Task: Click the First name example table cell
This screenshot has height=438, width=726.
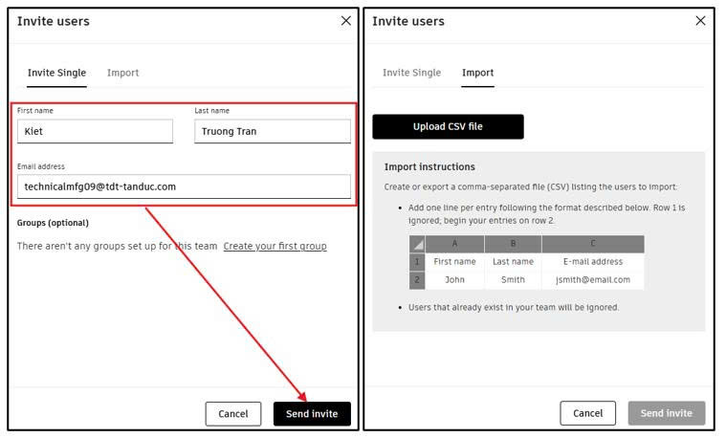Action: click(x=454, y=262)
